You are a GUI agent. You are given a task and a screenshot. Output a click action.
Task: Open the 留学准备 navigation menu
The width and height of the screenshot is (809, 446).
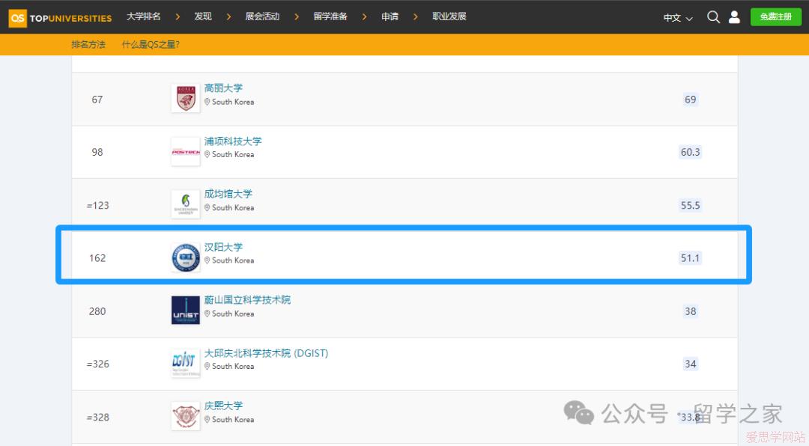[330, 16]
